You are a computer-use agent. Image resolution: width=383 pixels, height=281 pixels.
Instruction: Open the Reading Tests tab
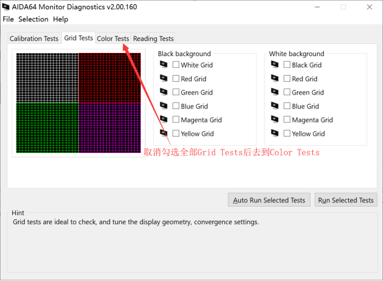(153, 38)
